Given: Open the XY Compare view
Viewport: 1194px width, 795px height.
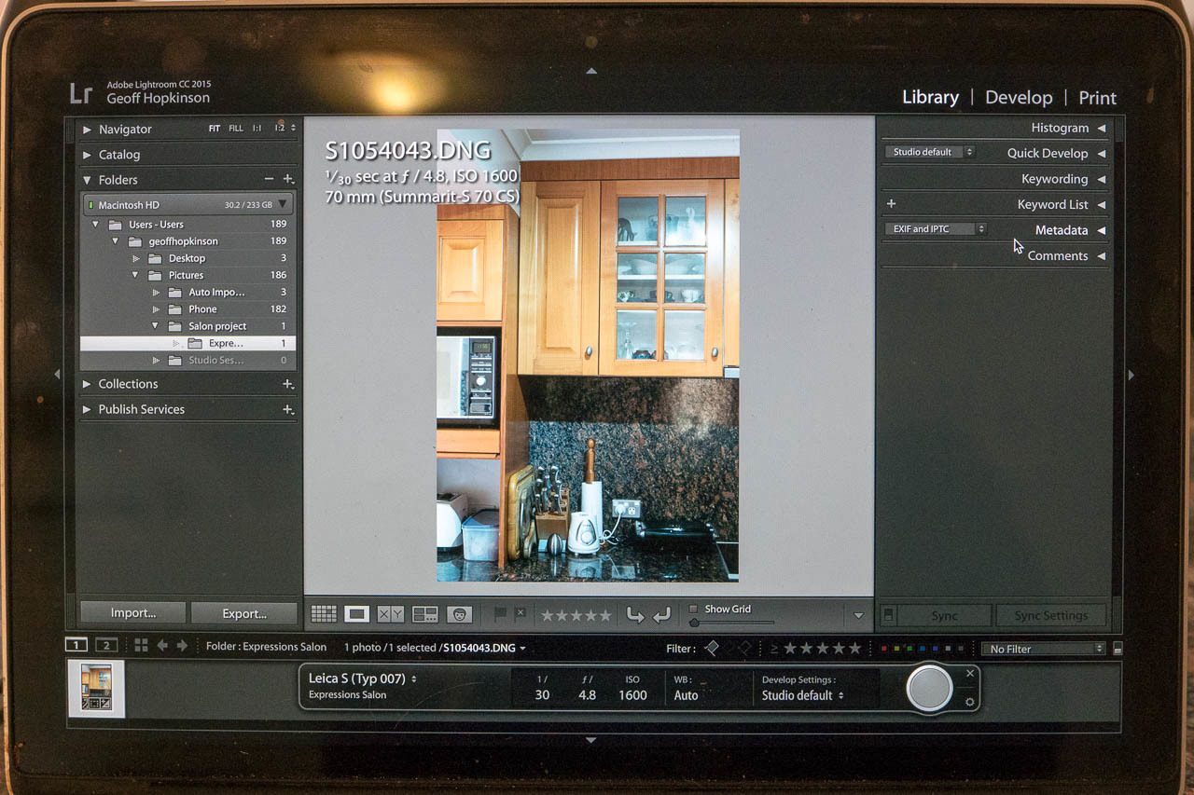Looking at the screenshot, I should (x=390, y=614).
